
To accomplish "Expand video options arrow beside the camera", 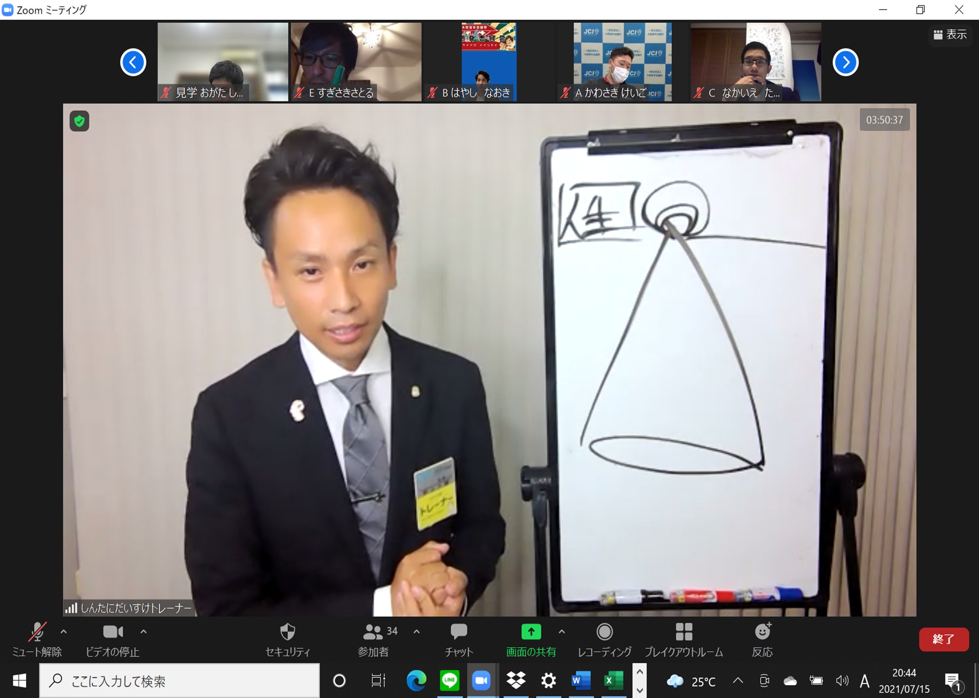I will (x=144, y=632).
